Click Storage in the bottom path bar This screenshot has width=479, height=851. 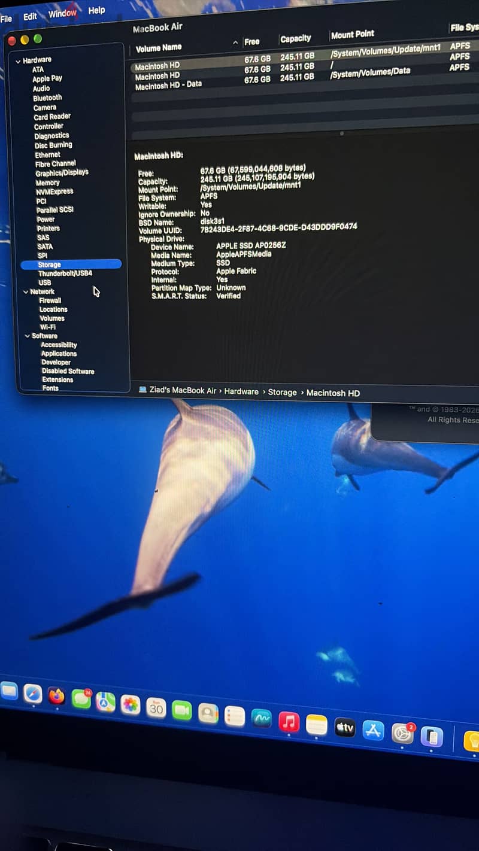283,392
